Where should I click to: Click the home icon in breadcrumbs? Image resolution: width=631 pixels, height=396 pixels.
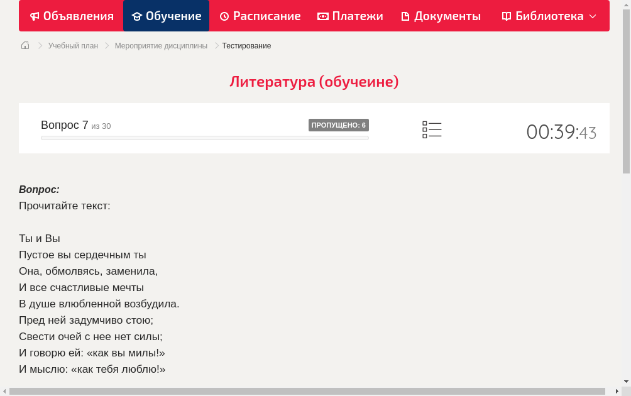[25, 45]
